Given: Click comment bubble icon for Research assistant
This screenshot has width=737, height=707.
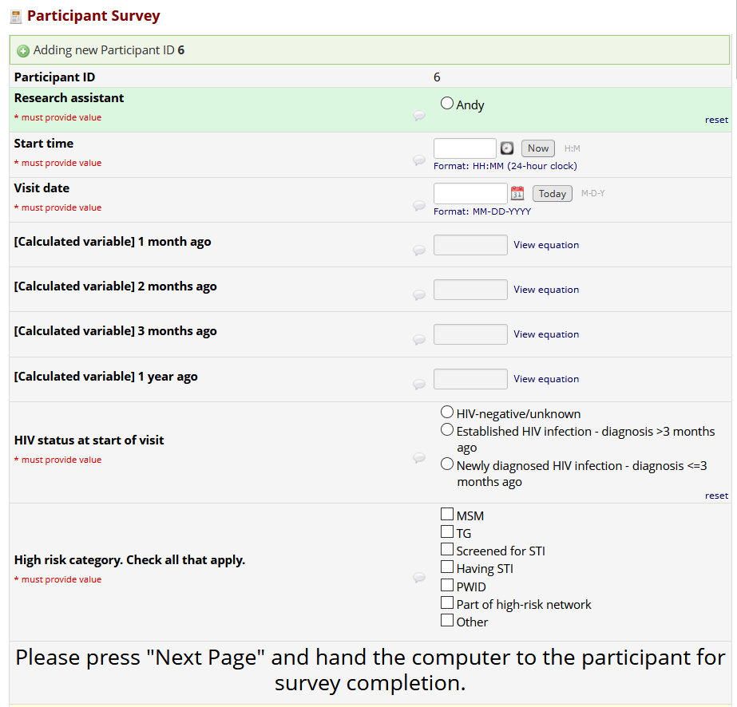Looking at the screenshot, I should [x=418, y=116].
